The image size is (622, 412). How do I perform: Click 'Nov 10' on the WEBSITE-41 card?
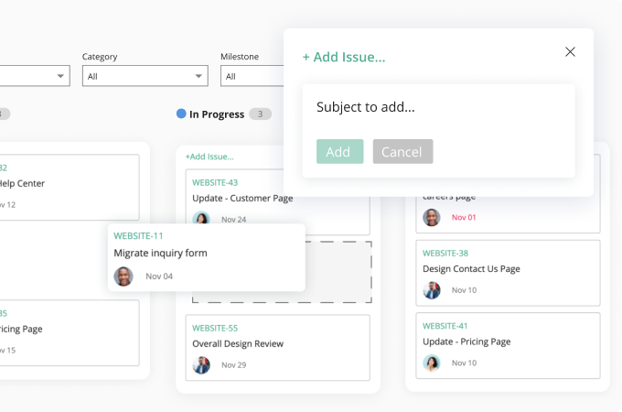[464, 363]
